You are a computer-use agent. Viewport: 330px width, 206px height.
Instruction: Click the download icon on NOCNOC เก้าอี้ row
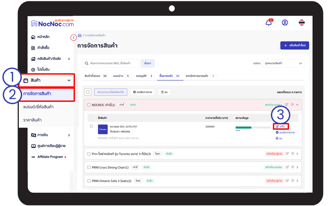(x=292, y=105)
